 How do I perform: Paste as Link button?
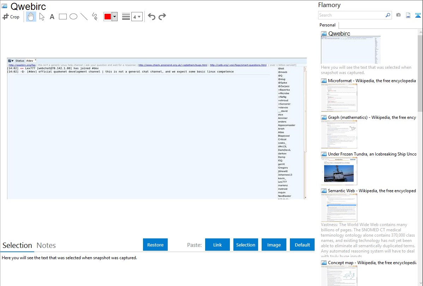point(218,245)
